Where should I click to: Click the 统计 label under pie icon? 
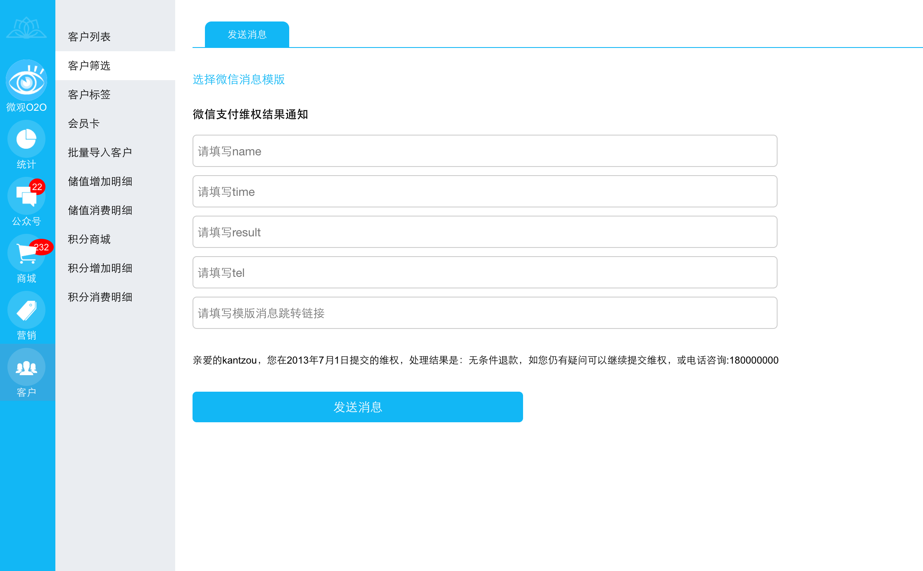[26, 164]
